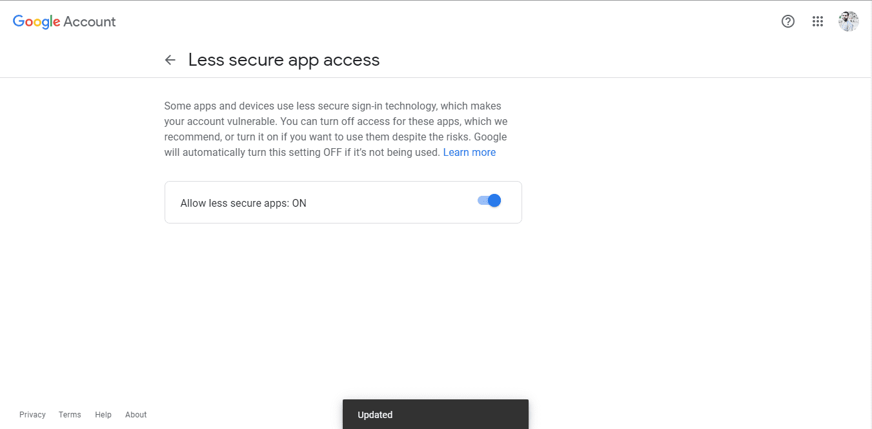This screenshot has height=429, width=872.
Task: Open the About footer link
Action: point(136,415)
